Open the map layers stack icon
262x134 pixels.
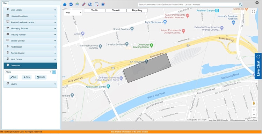(77, 4)
